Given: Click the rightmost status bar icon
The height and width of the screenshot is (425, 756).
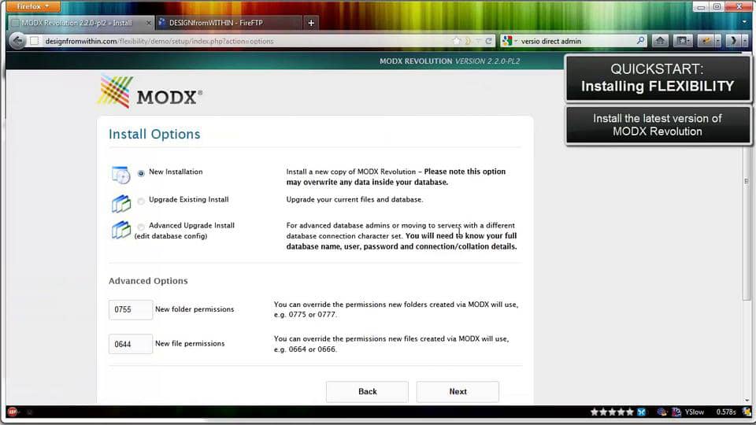Looking at the screenshot, I should [x=747, y=412].
